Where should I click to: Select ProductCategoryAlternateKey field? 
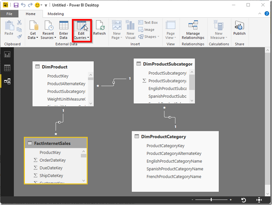(174, 154)
